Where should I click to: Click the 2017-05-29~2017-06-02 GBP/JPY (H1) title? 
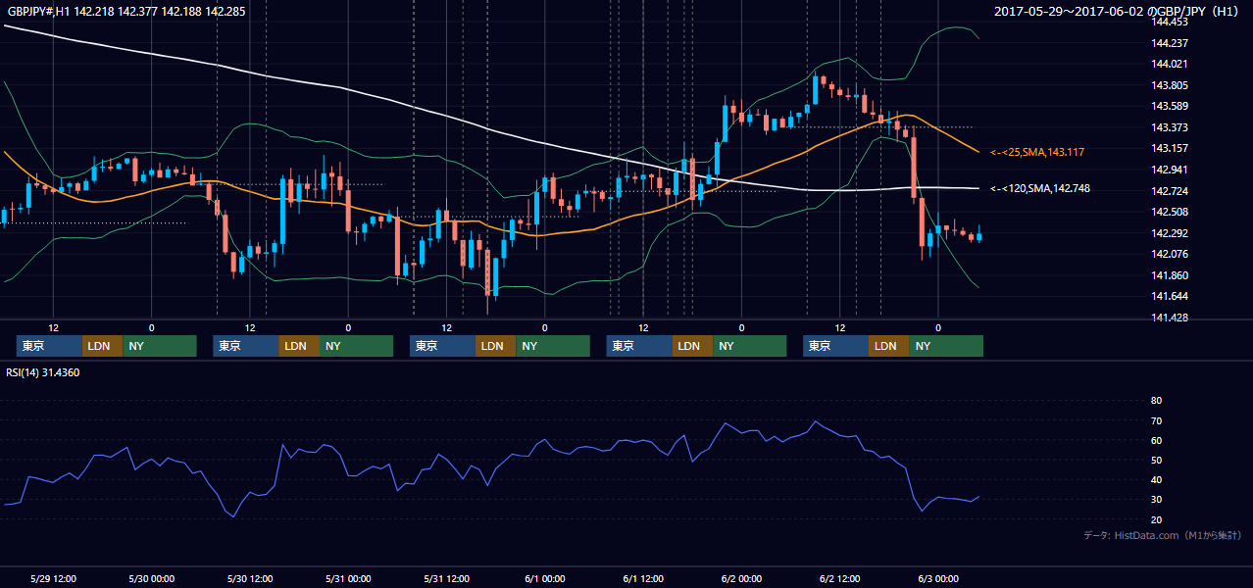point(1119,12)
